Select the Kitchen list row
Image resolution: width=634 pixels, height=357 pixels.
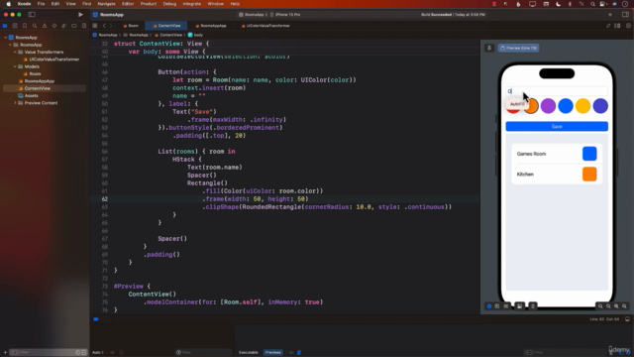(557, 175)
